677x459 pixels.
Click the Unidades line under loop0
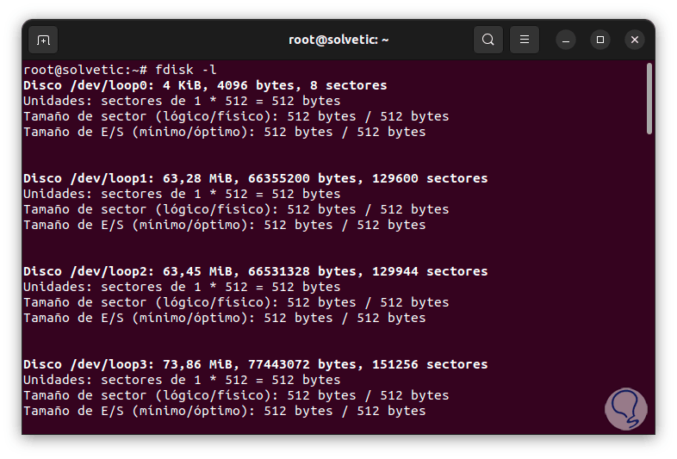click(x=182, y=101)
